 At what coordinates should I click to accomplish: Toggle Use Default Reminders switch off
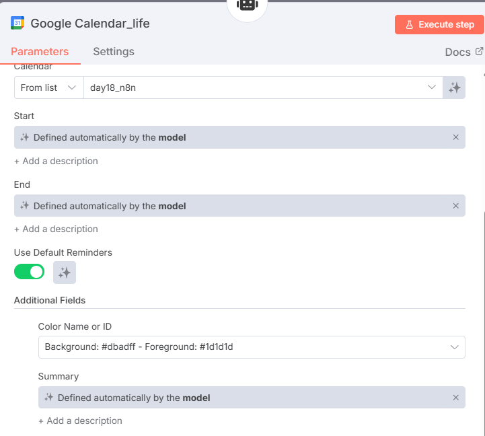click(x=30, y=272)
